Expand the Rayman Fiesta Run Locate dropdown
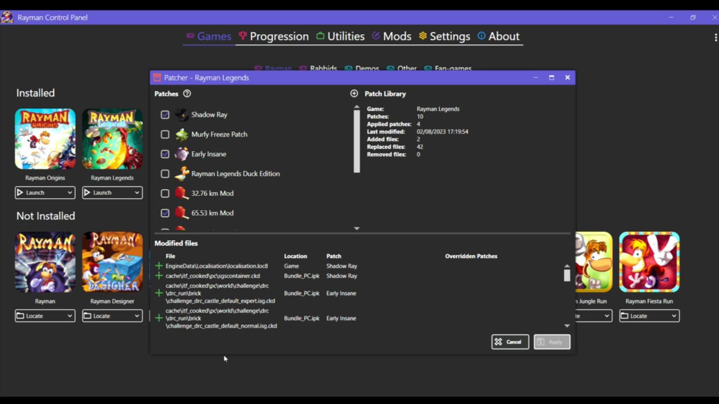This screenshot has width=719, height=404. (x=674, y=316)
